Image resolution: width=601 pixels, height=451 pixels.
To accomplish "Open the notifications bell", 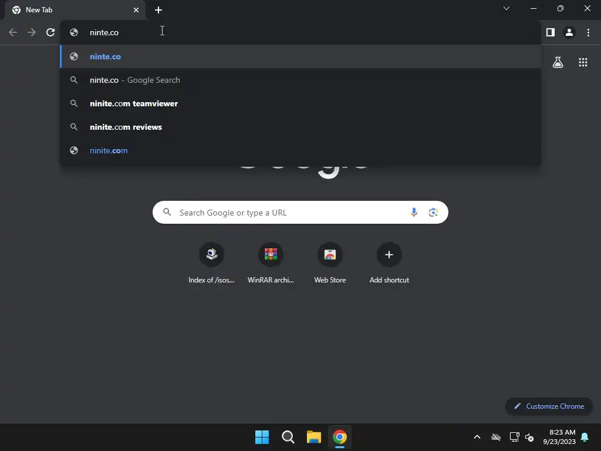I will pyautogui.click(x=585, y=437).
